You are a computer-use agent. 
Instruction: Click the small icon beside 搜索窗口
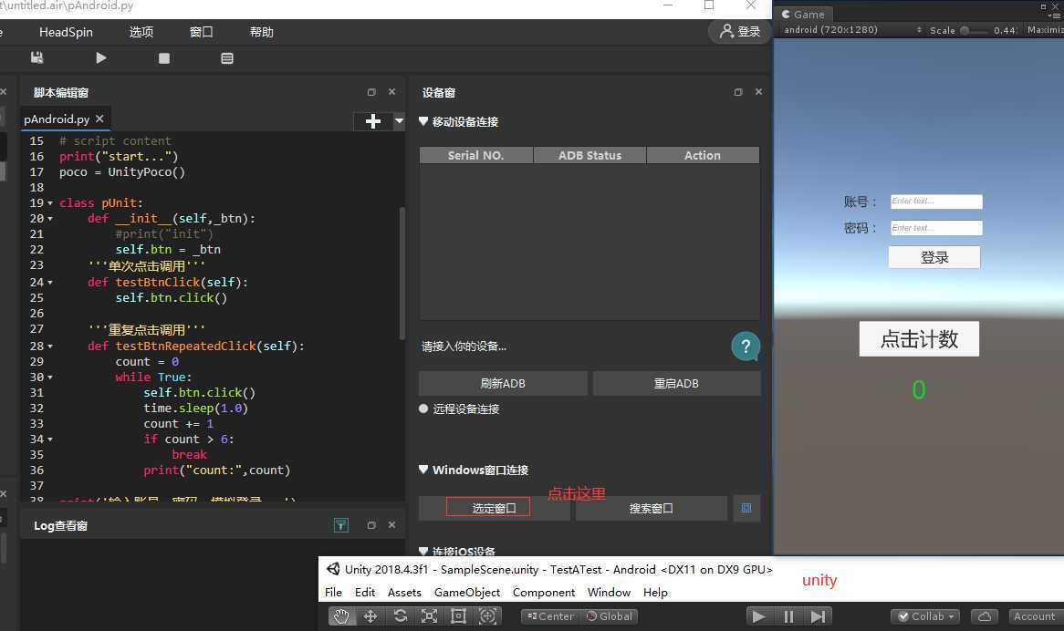(x=746, y=508)
